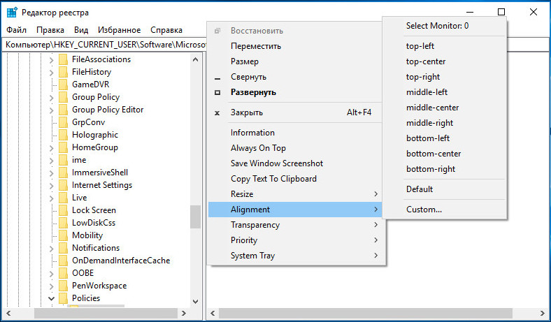This screenshot has height=322, width=551.
Task: Click the Закрыть X icon in system menu
Action: point(217,113)
